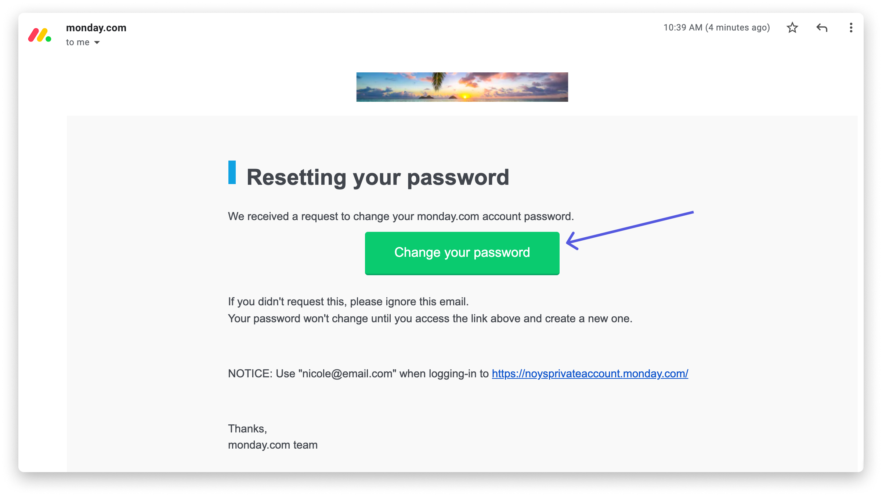Click the sunset beach banner image
This screenshot has width=882, height=496.
click(x=462, y=87)
